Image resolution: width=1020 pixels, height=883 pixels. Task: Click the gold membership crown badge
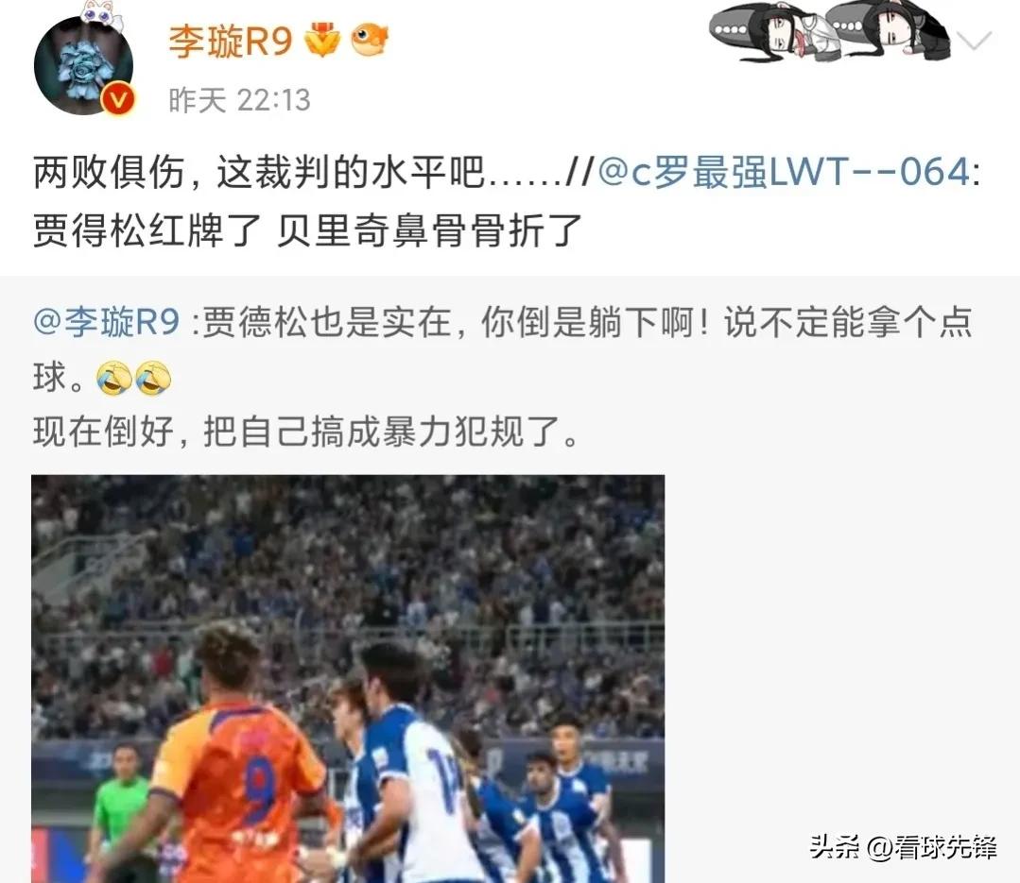pyautogui.click(x=322, y=39)
